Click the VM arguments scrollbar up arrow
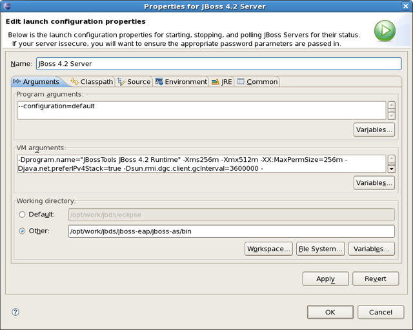This screenshot has width=413, height=330. click(x=392, y=159)
